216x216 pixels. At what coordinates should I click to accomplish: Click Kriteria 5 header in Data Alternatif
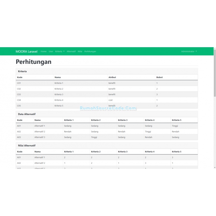pyautogui.click(x=177, y=120)
